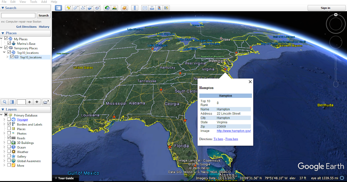
Task: Uncheck the Marina's Base place
Action: (9, 43)
